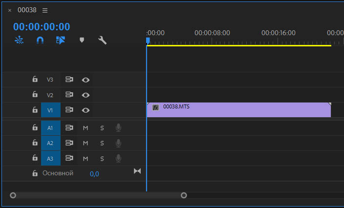Enable voice-over record microphone on A3
This screenshot has height=208, width=344.
pyautogui.click(x=118, y=158)
